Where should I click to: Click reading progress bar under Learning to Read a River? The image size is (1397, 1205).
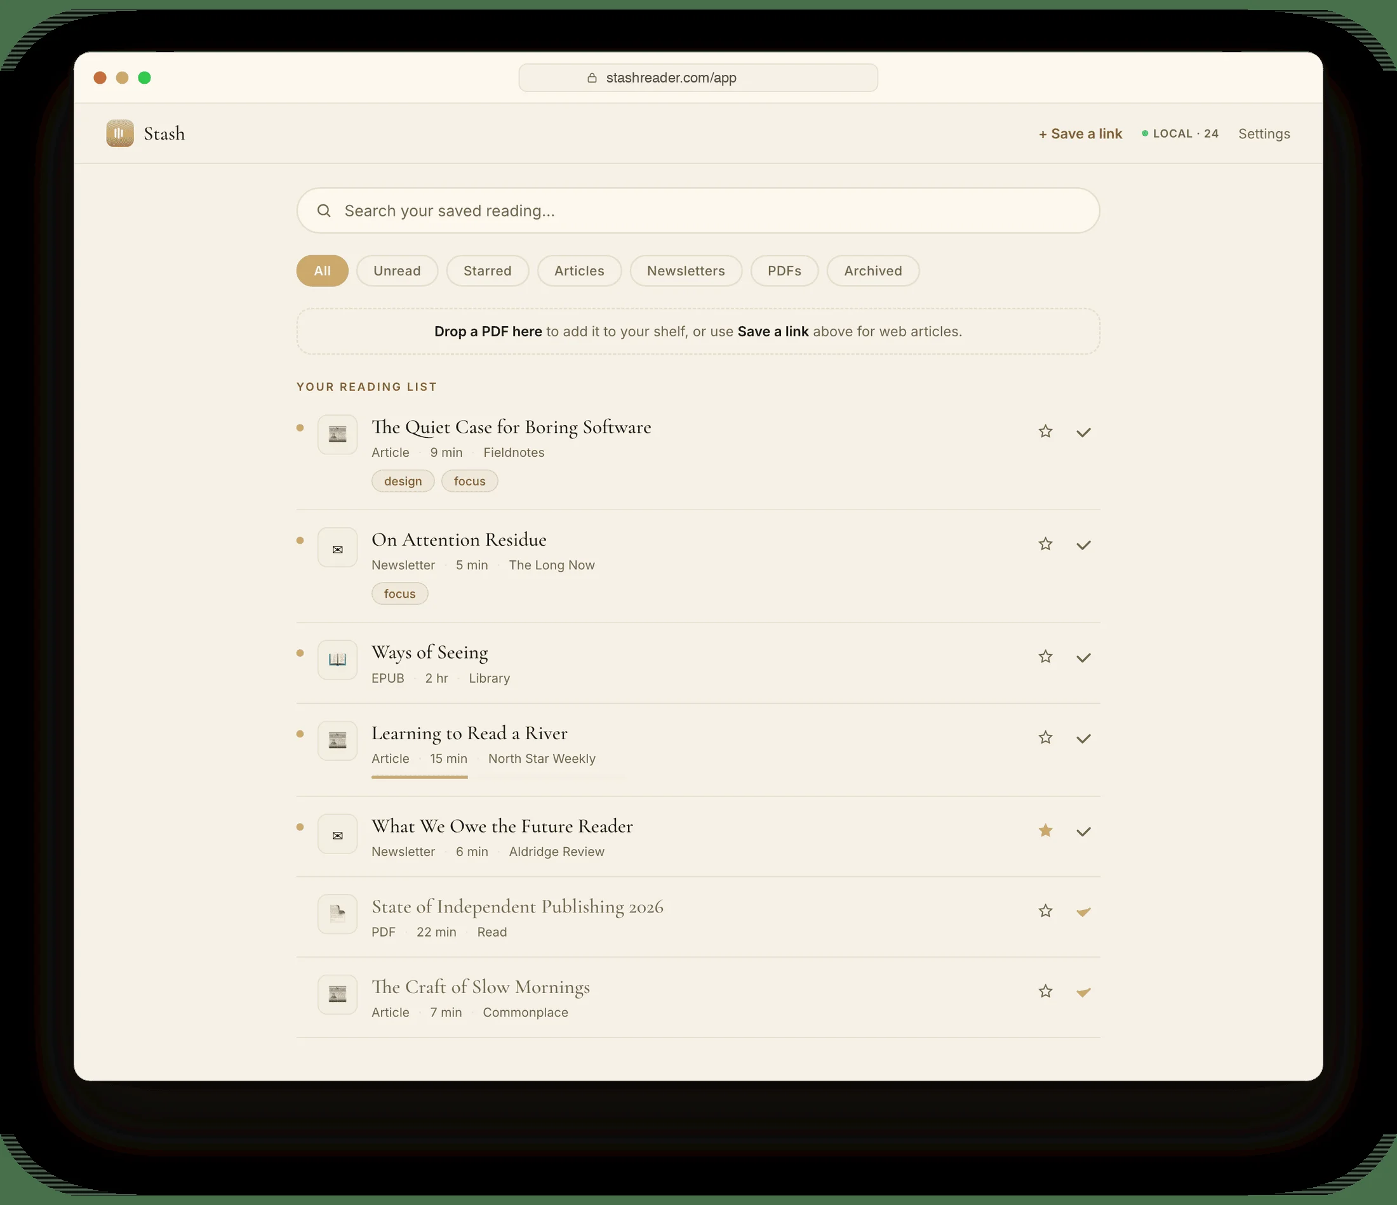[x=499, y=777]
